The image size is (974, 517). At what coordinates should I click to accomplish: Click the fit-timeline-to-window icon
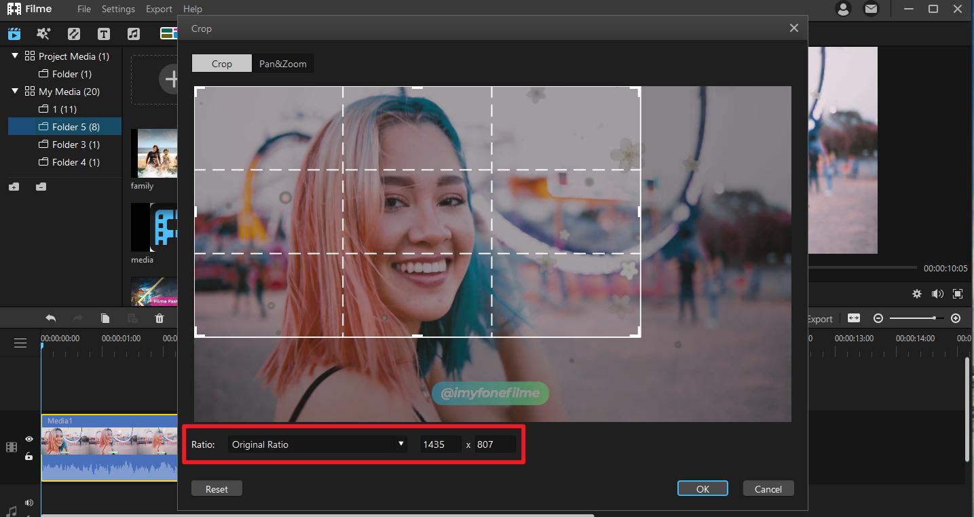(x=853, y=318)
